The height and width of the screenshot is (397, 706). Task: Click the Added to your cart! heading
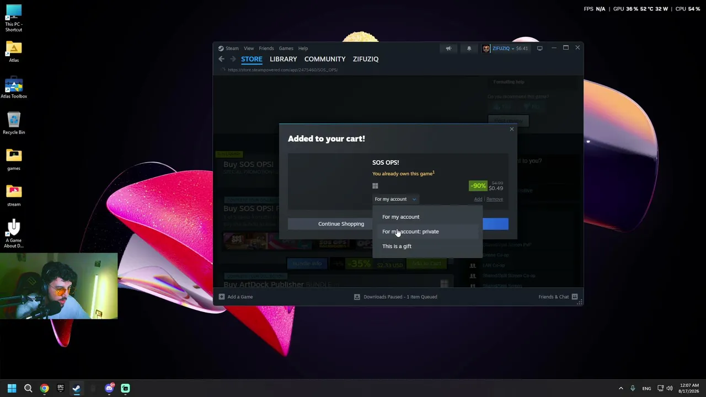pyautogui.click(x=327, y=138)
